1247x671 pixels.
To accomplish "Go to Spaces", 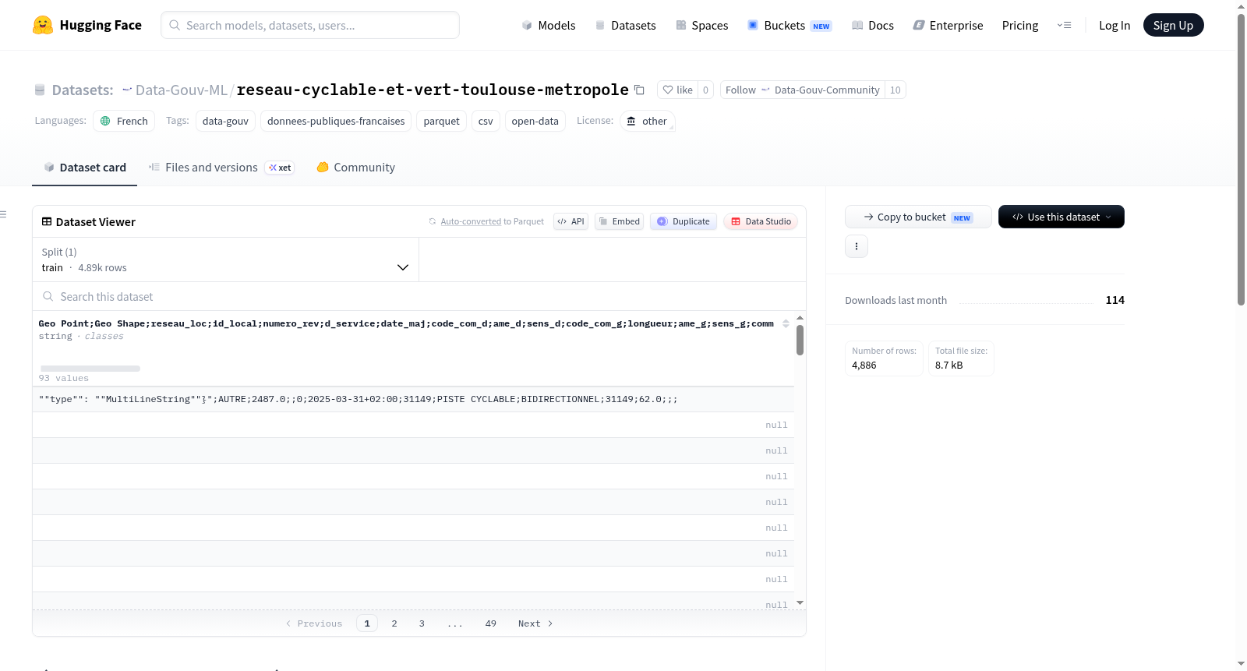I will pyautogui.click(x=701, y=25).
